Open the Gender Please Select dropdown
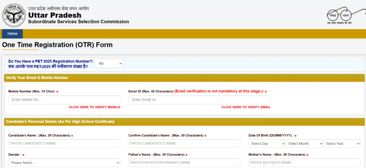Screen dimensions: 366x168 pyautogui.click(x=64, y=163)
